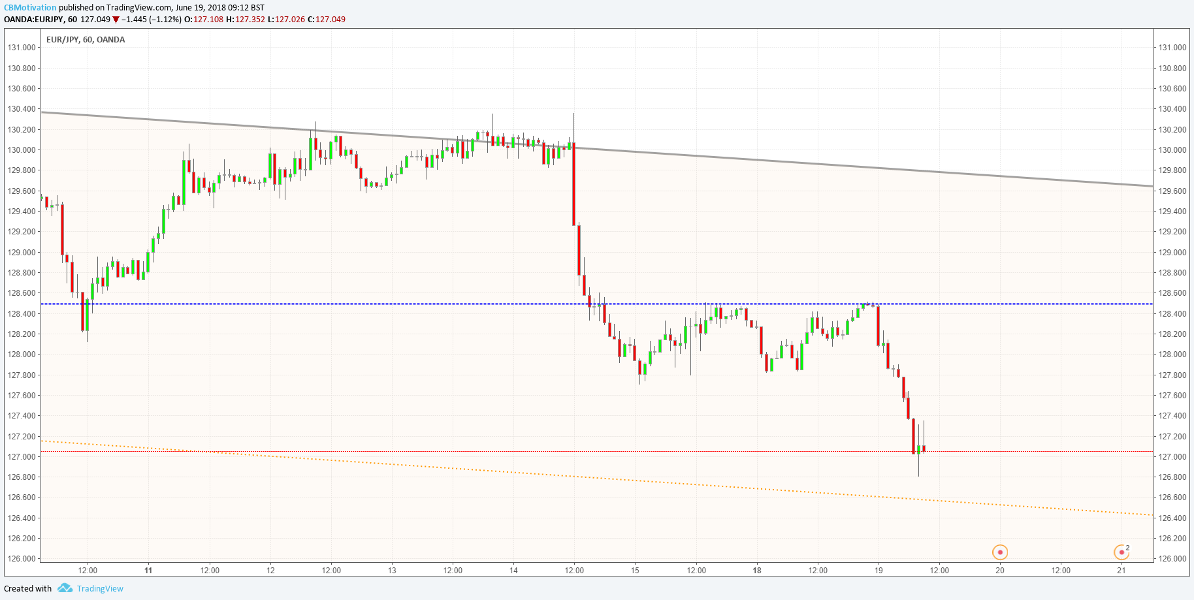Screen dimensions: 1194x600
Task: Open the event marker showing badge 2
Action: click(1121, 552)
